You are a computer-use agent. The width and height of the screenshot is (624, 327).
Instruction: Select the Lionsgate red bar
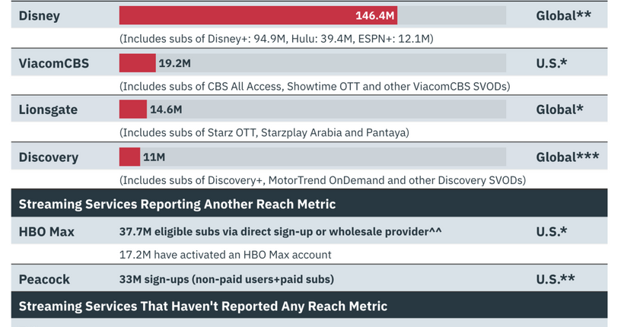tap(133, 109)
